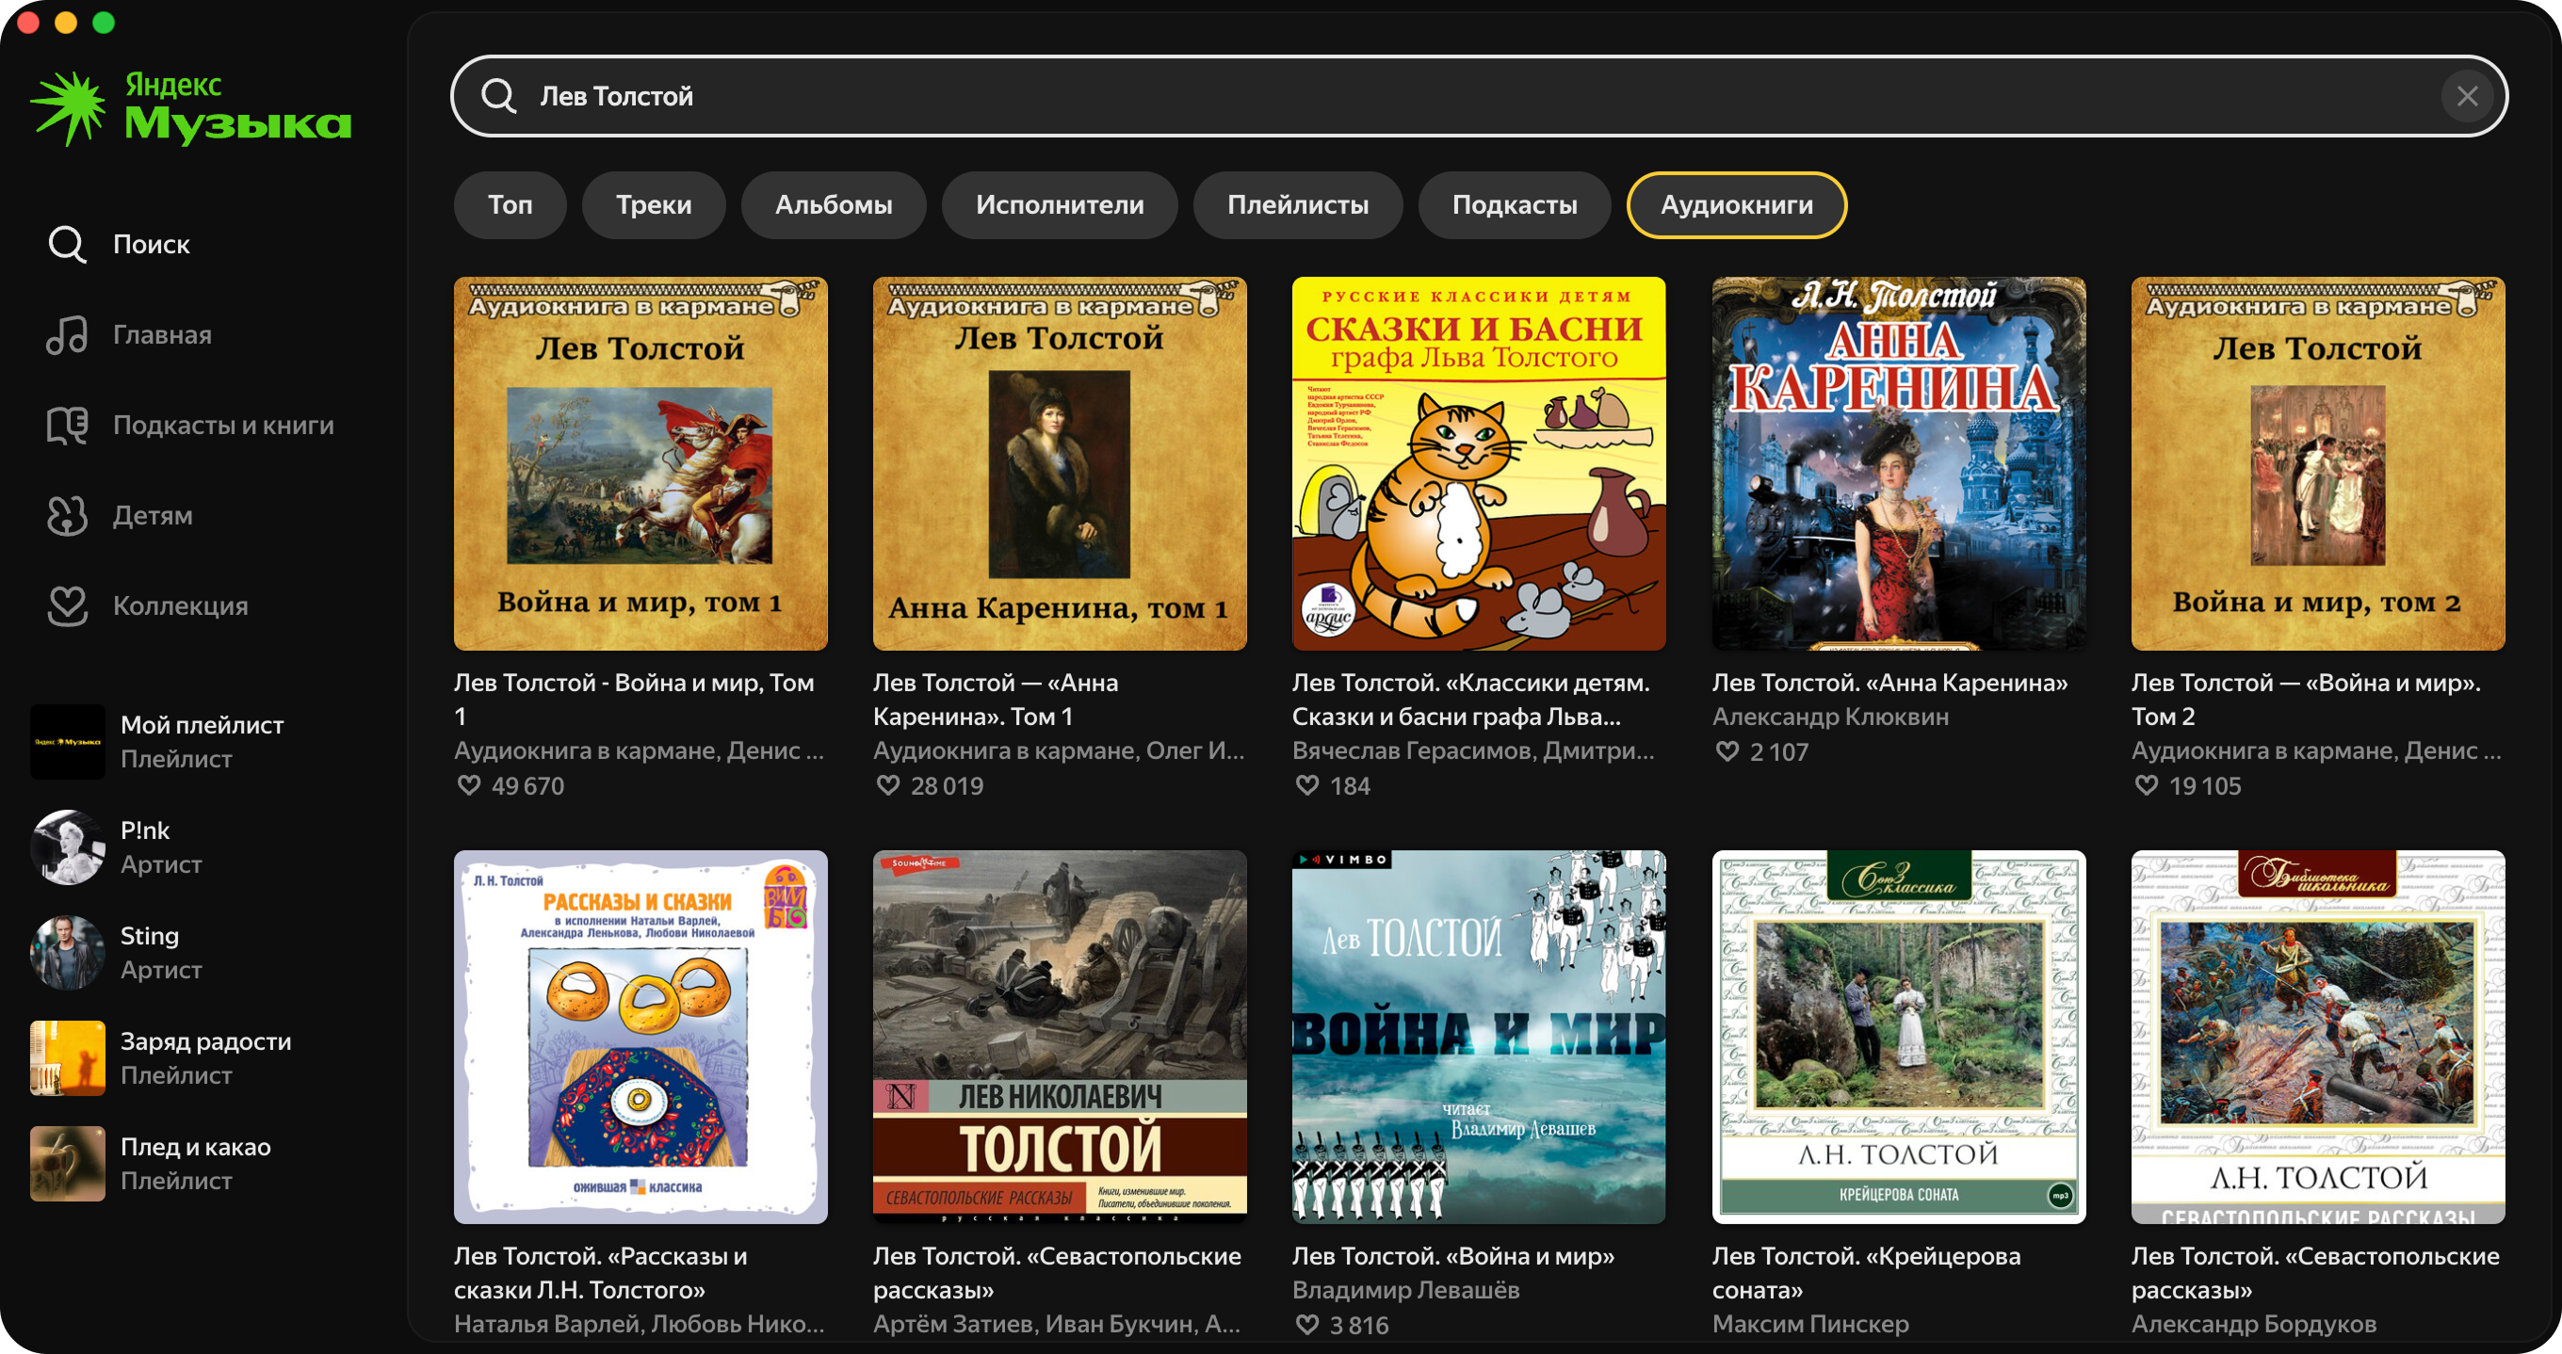
Task: Open title Лев Толстой - Война и мир, Том 1
Action: pos(635,699)
